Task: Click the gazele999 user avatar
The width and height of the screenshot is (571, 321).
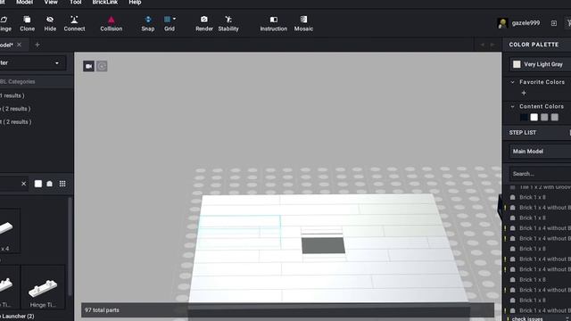Action: 502,23
